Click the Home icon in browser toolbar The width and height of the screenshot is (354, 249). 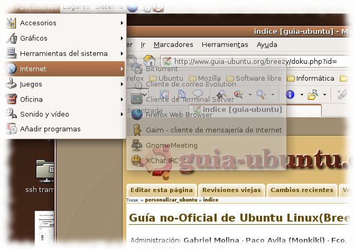(150, 61)
